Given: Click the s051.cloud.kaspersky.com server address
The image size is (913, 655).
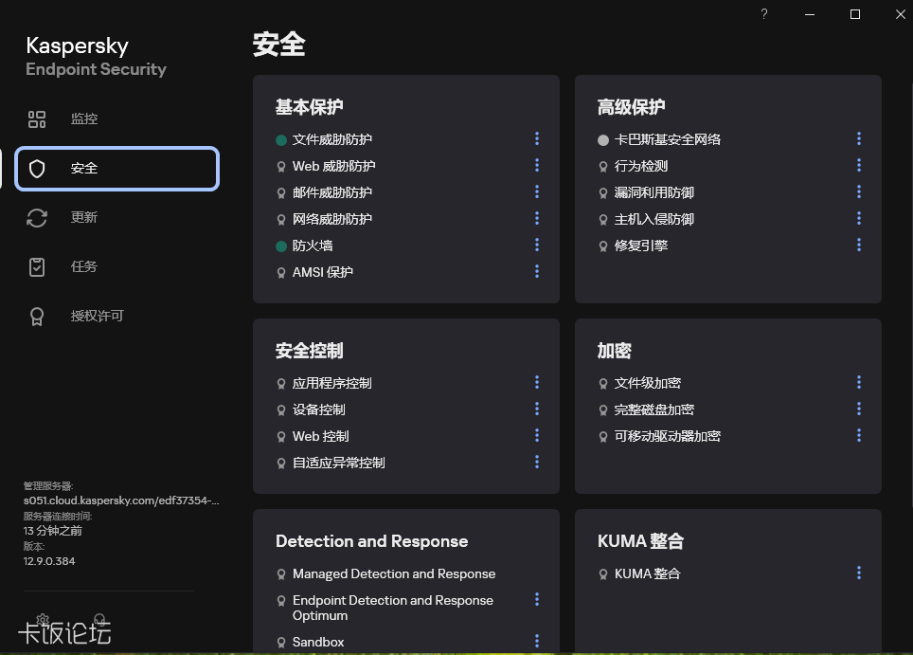Looking at the screenshot, I should click(x=121, y=500).
